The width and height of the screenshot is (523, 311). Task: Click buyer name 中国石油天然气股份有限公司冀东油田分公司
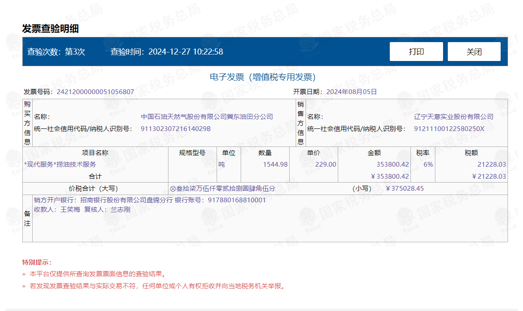coord(207,116)
